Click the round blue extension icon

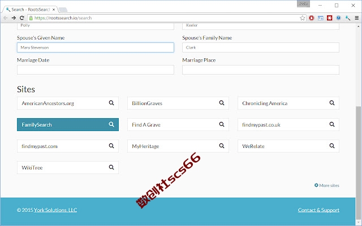[x=338, y=18]
